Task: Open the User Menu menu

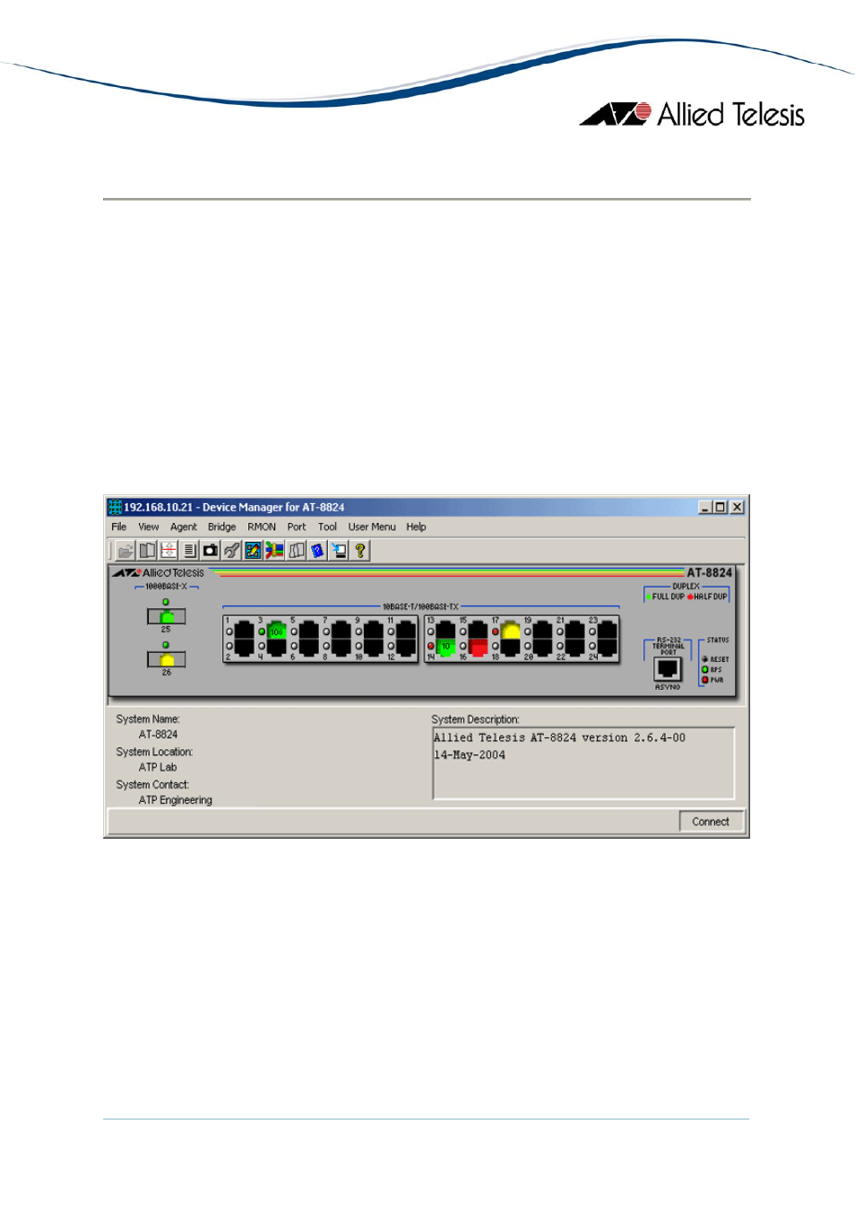Action: click(x=372, y=527)
